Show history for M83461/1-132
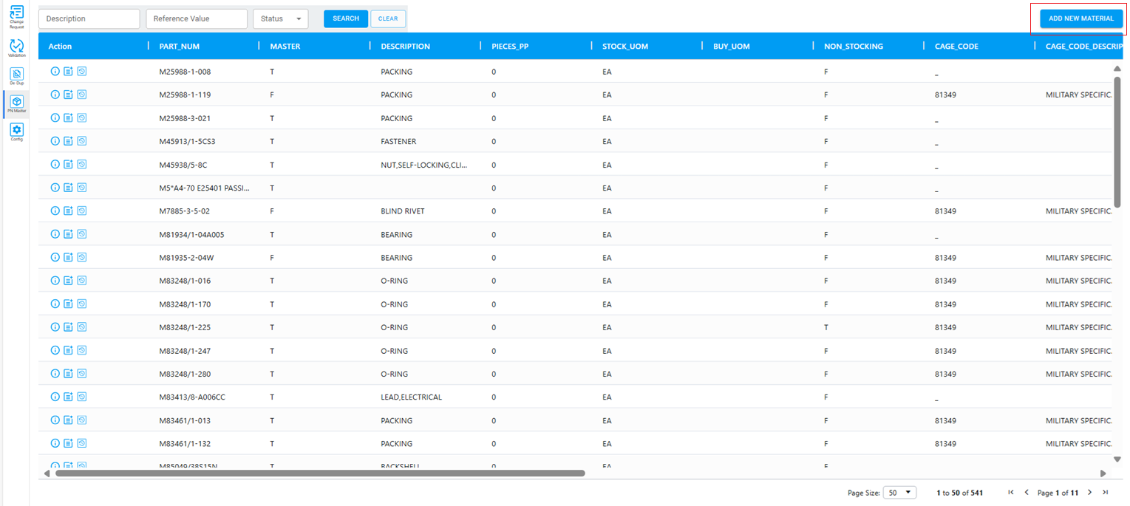Image resolution: width=1130 pixels, height=506 pixels. click(82, 443)
